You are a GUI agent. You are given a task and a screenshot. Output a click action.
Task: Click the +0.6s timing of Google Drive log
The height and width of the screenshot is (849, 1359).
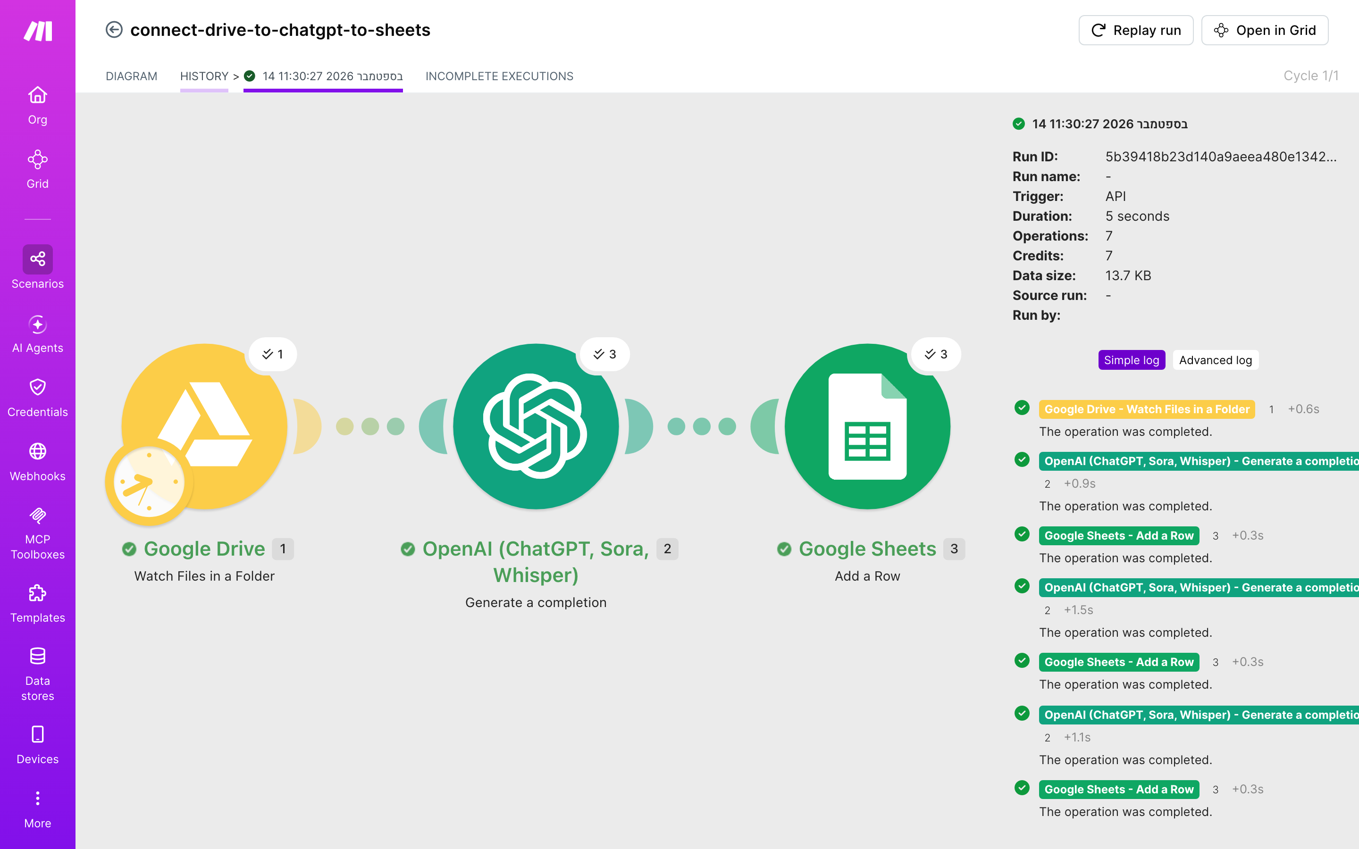click(1303, 409)
